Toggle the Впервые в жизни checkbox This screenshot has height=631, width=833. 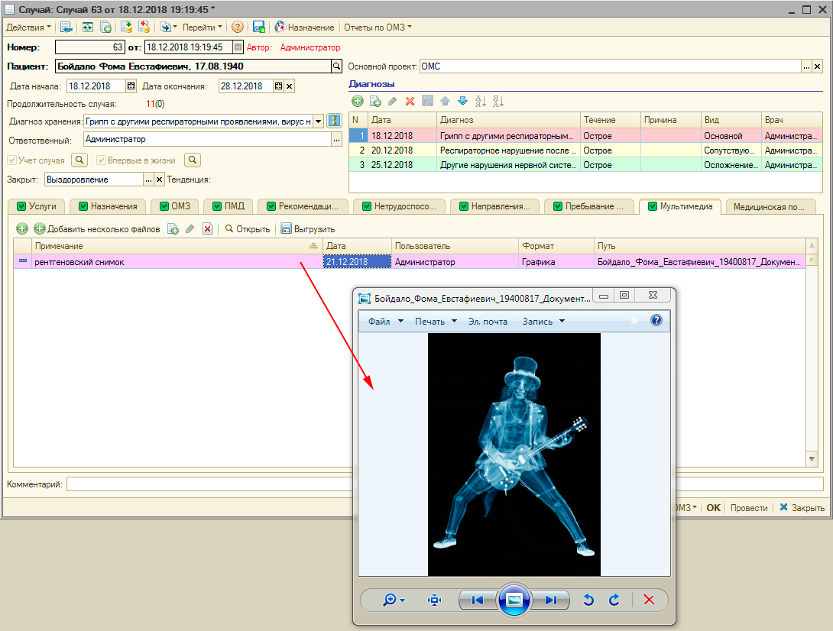[x=102, y=160]
